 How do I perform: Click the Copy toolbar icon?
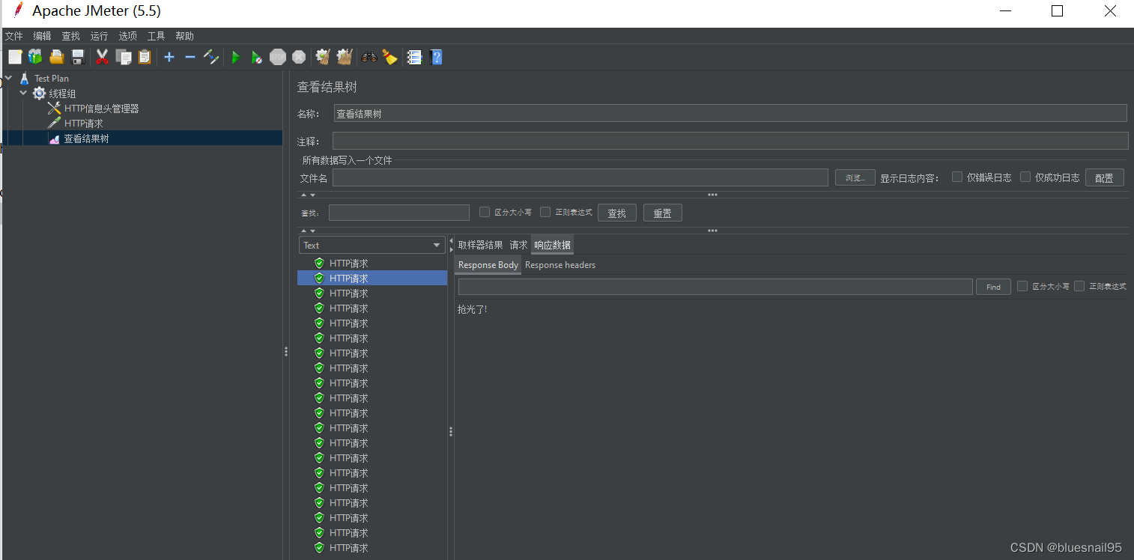(124, 57)
